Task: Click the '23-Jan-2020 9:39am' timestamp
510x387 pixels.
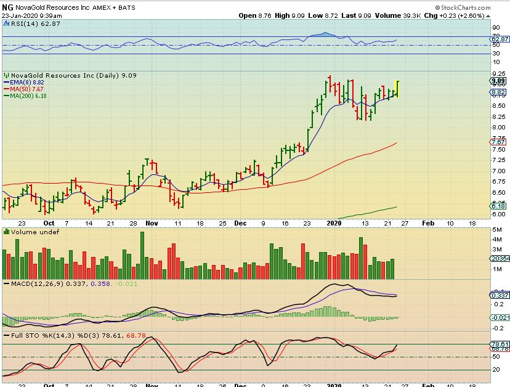Action: [x=32, y=15]
